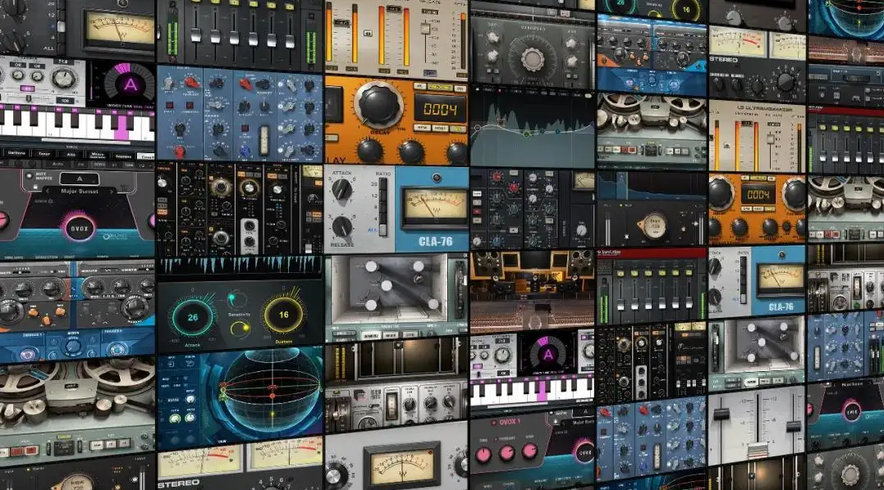Viewport: 884px width, 490px height.
Task: Switch to the Baritone voice tab
Action: (x=16, y=153)
